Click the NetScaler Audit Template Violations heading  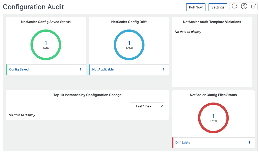tap(212, 22)
